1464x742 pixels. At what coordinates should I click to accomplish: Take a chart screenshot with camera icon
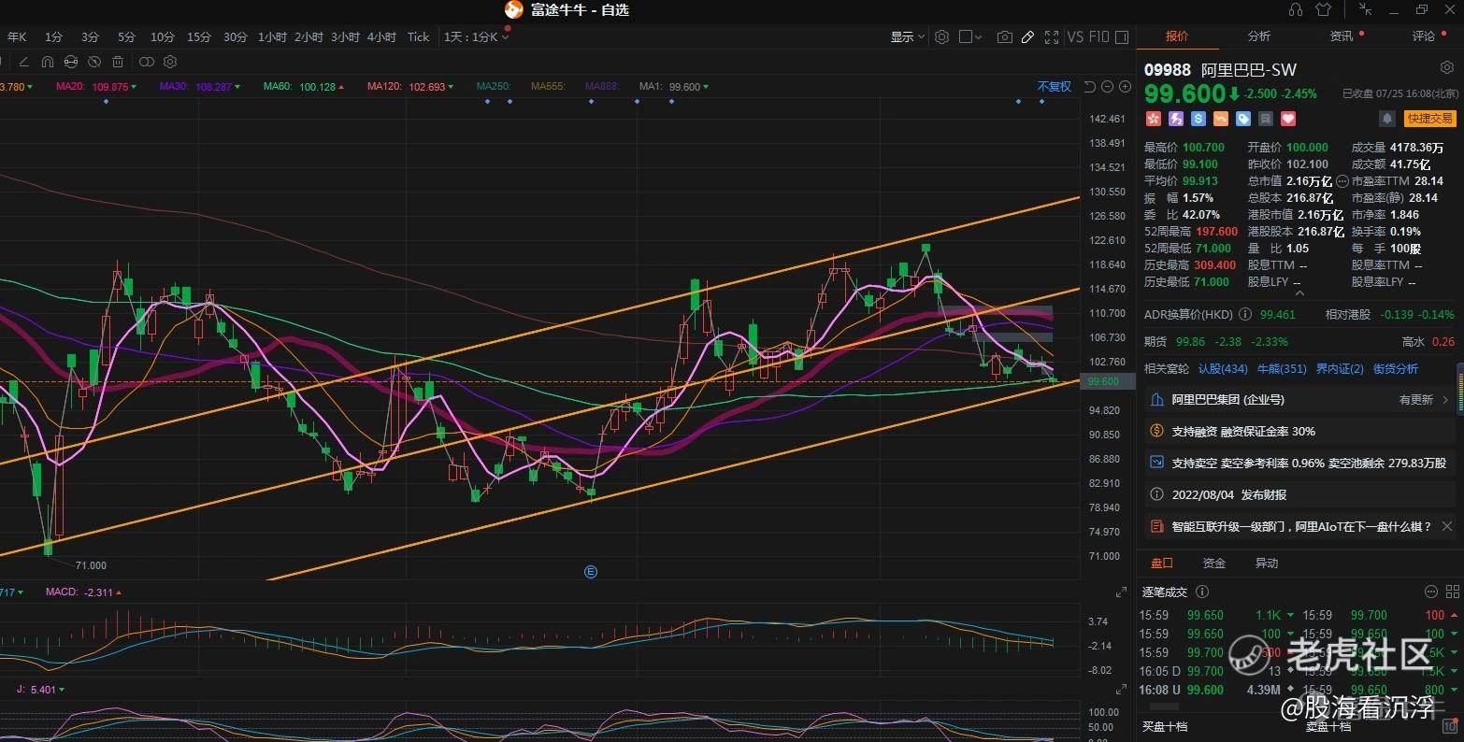pos(1005,36)
